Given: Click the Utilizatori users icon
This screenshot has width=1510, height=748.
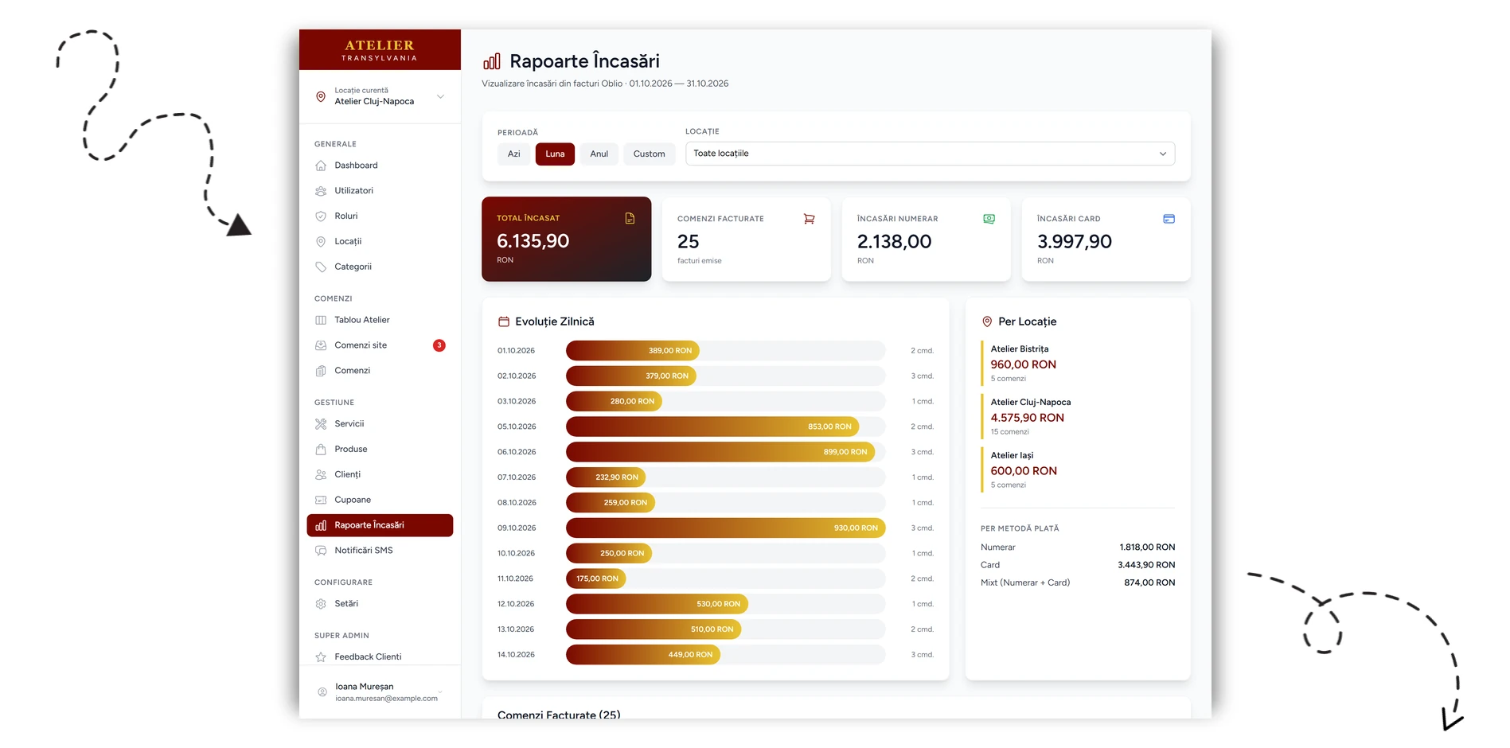Looking at the screenshot, I should 321,191.
